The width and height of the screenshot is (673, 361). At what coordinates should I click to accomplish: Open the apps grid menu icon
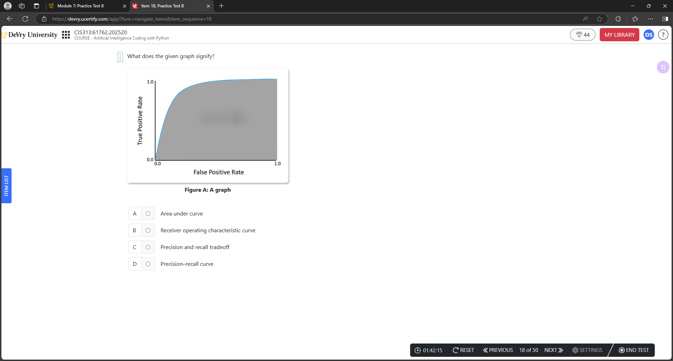(x=66, y=35)
